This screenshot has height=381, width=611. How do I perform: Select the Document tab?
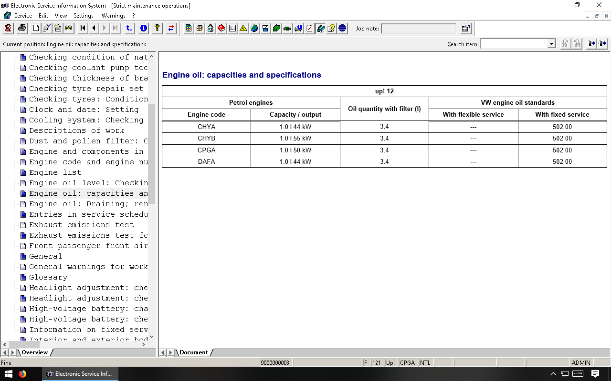click(193, 352)
